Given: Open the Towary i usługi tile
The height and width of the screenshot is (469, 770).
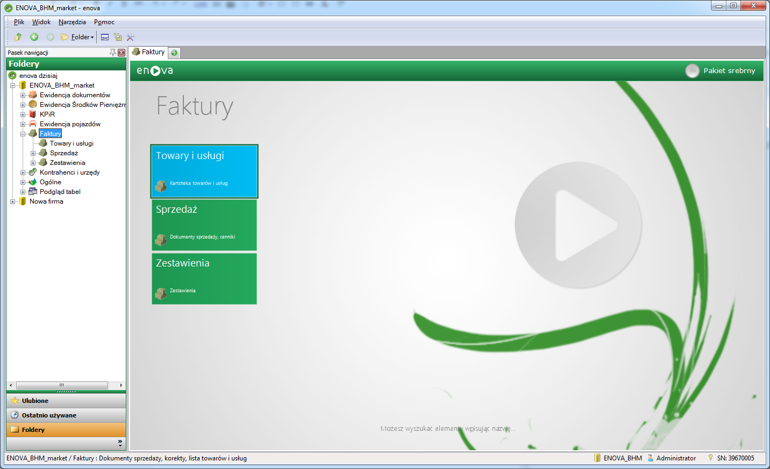Looking at the screenshot, I should pyautogui.click(x=204, y=171).
